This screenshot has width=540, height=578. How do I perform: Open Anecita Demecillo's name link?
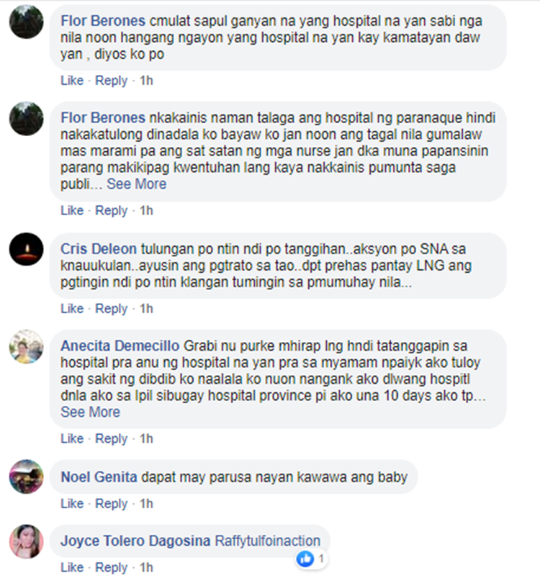[120, 346]
